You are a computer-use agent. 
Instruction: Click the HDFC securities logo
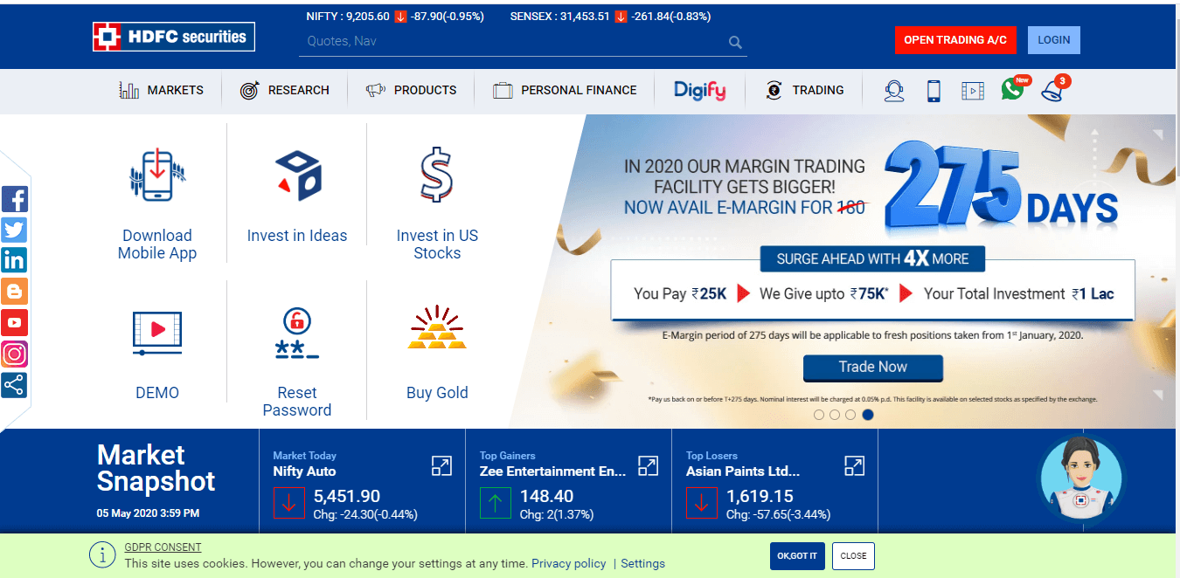[x=174, y=37]
